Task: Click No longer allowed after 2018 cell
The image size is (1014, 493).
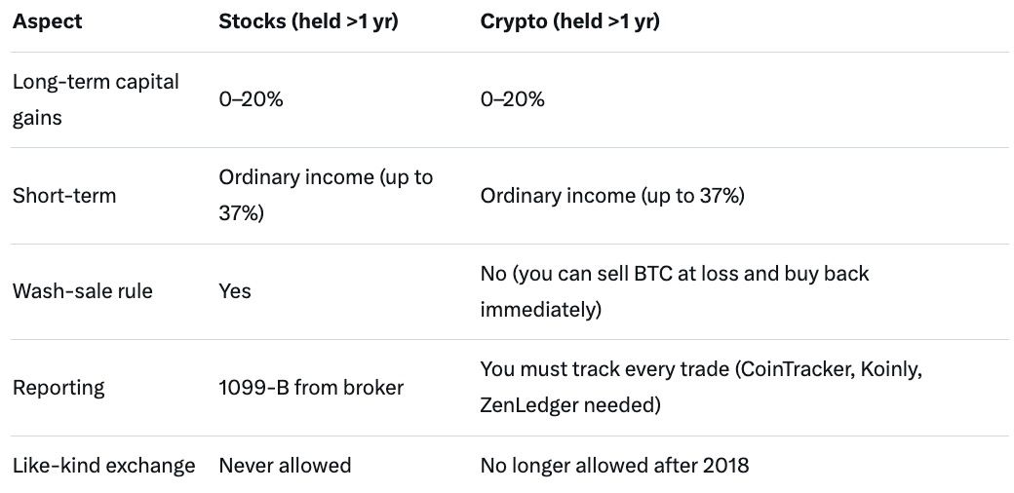Action: point(614,466)
